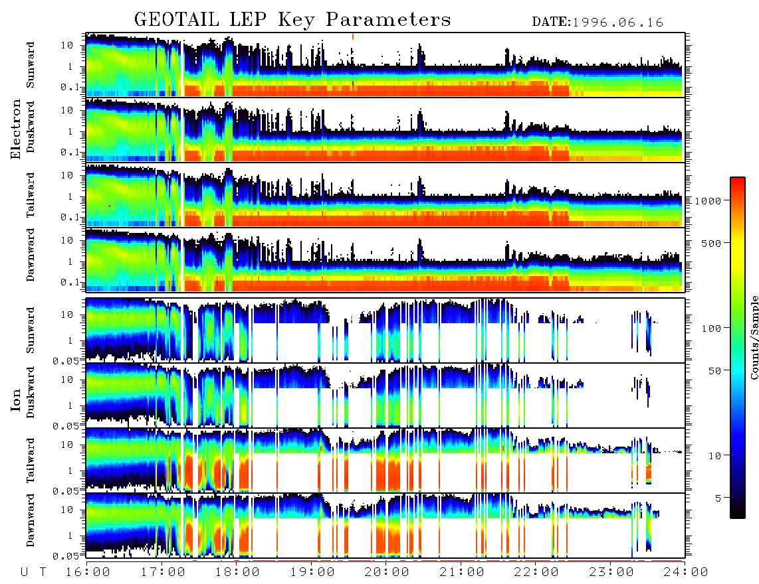Click the "GEOTAIL LEP Key Parameters" title
Screen dimensions: 759x584
coord(292,20)
